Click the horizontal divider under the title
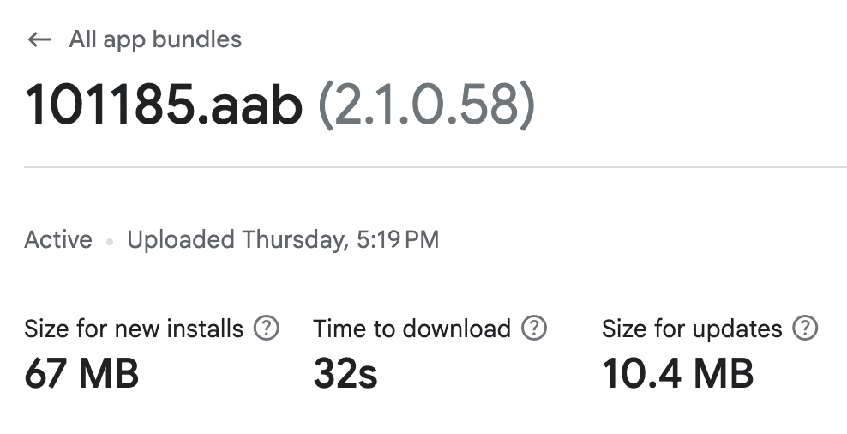Screen dimensions: 847x434 click(x=435, y=167)
